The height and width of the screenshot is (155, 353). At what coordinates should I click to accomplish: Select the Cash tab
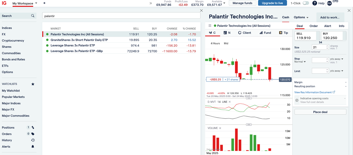(285, 17)
